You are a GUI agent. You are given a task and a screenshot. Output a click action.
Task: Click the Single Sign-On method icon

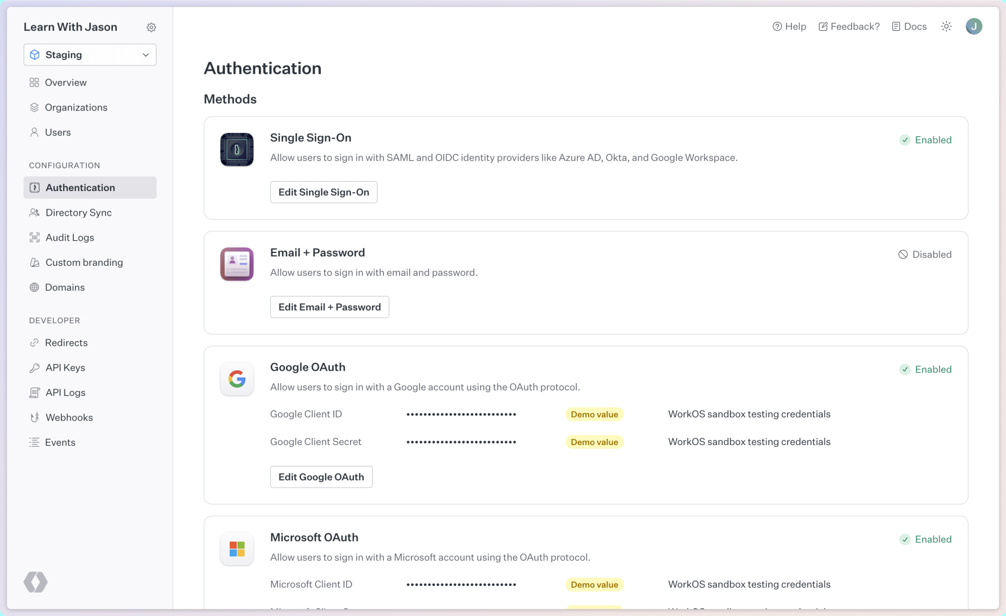pyautogui.click(x=237, y=150)
